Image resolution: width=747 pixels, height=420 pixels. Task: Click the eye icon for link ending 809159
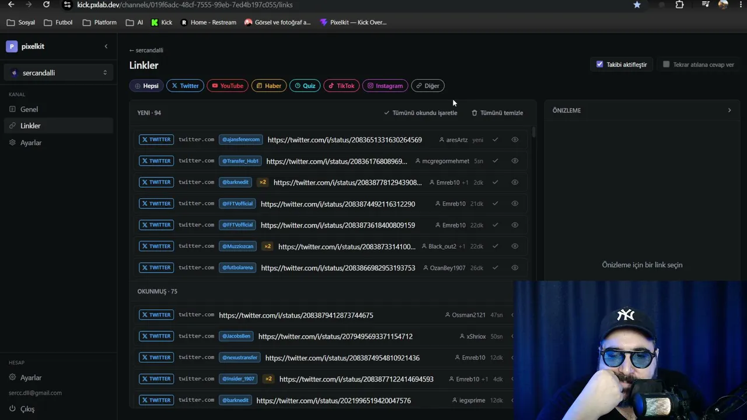click(x=515, y=225)
